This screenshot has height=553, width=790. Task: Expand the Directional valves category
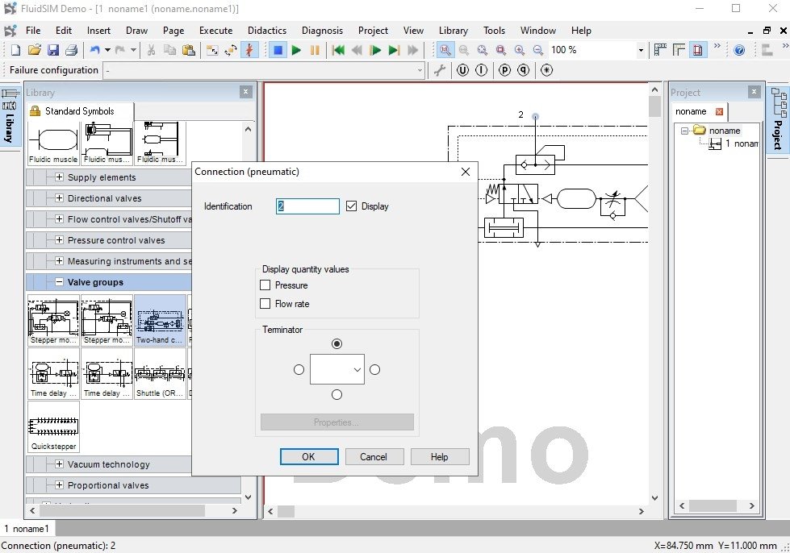pyautogui.click(x=59, y=198)
